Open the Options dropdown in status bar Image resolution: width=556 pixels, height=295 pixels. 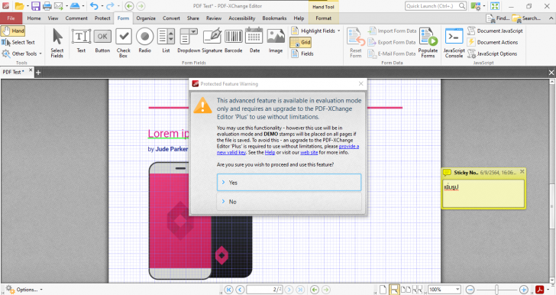(24, 290)
